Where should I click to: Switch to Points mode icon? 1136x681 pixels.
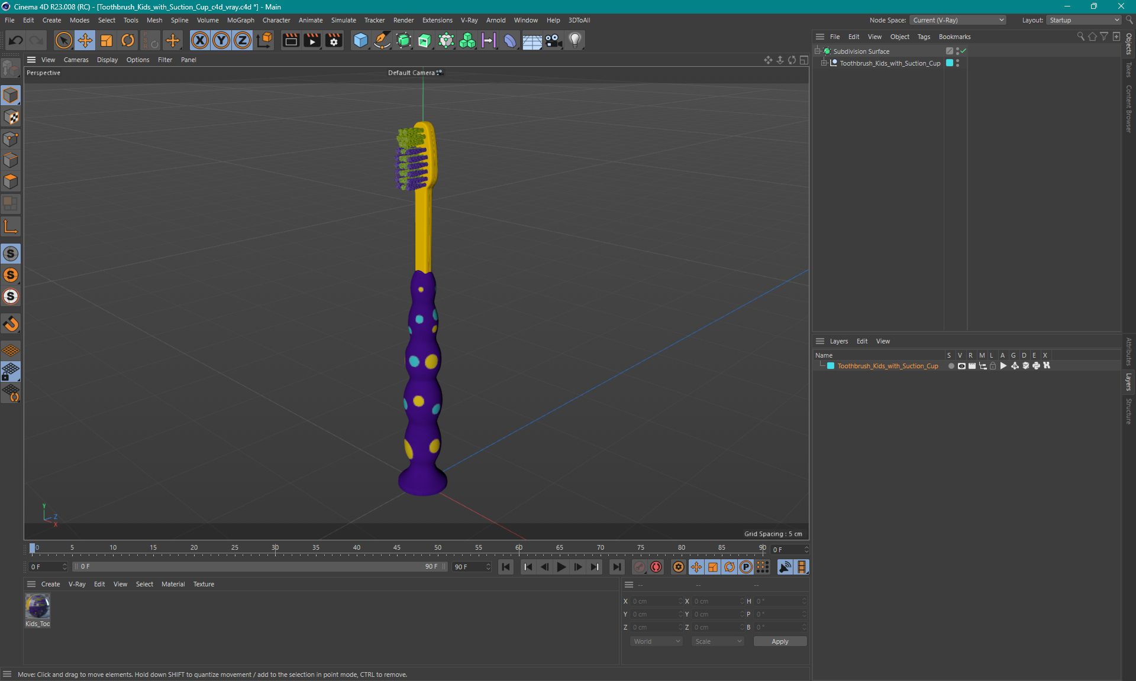pos(11,139)
